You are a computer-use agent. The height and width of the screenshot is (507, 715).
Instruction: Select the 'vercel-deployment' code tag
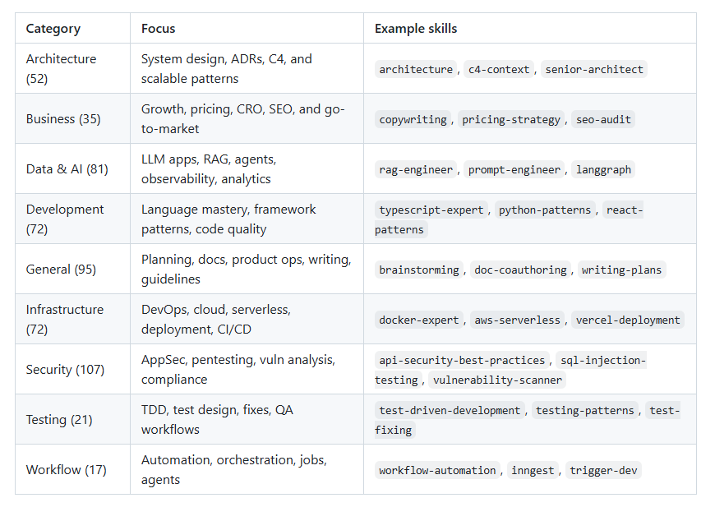coord(628,320)
